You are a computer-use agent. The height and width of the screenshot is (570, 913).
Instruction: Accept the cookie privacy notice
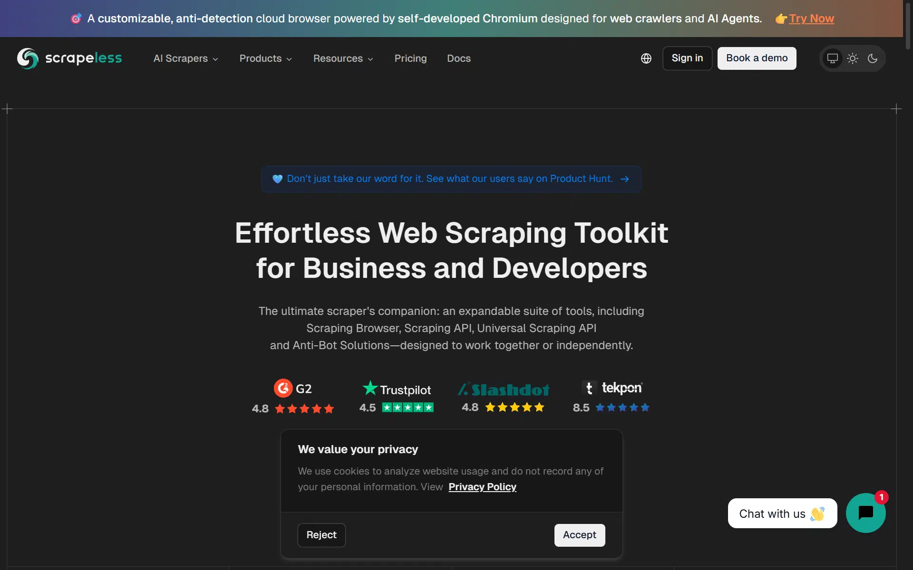point(579,535)
